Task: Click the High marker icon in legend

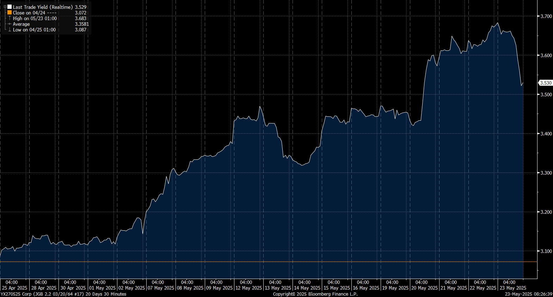Action: click(10, 18)
